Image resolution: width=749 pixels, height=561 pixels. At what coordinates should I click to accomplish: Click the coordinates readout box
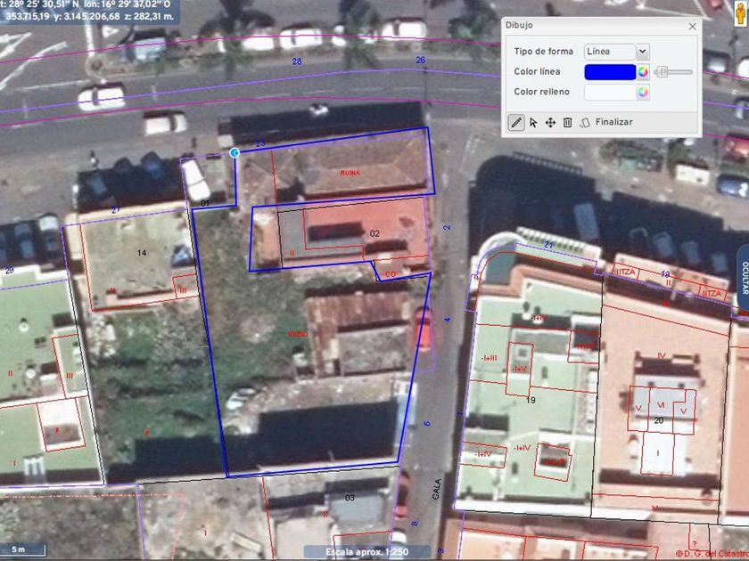click(90, 11)
